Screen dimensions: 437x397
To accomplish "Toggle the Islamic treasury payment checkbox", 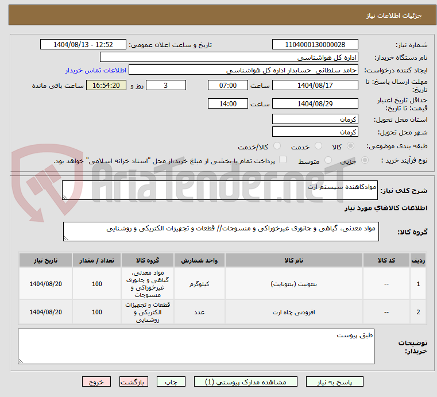I will tap(283, 160).
